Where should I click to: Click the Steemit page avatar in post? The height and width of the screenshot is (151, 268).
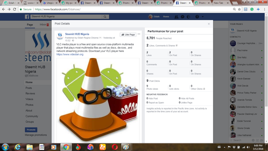point(60,36)
